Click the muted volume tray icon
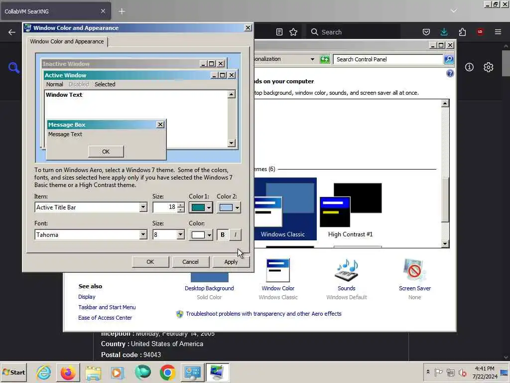The height and width of the screenshot is (383, 510). pos(463,372)
